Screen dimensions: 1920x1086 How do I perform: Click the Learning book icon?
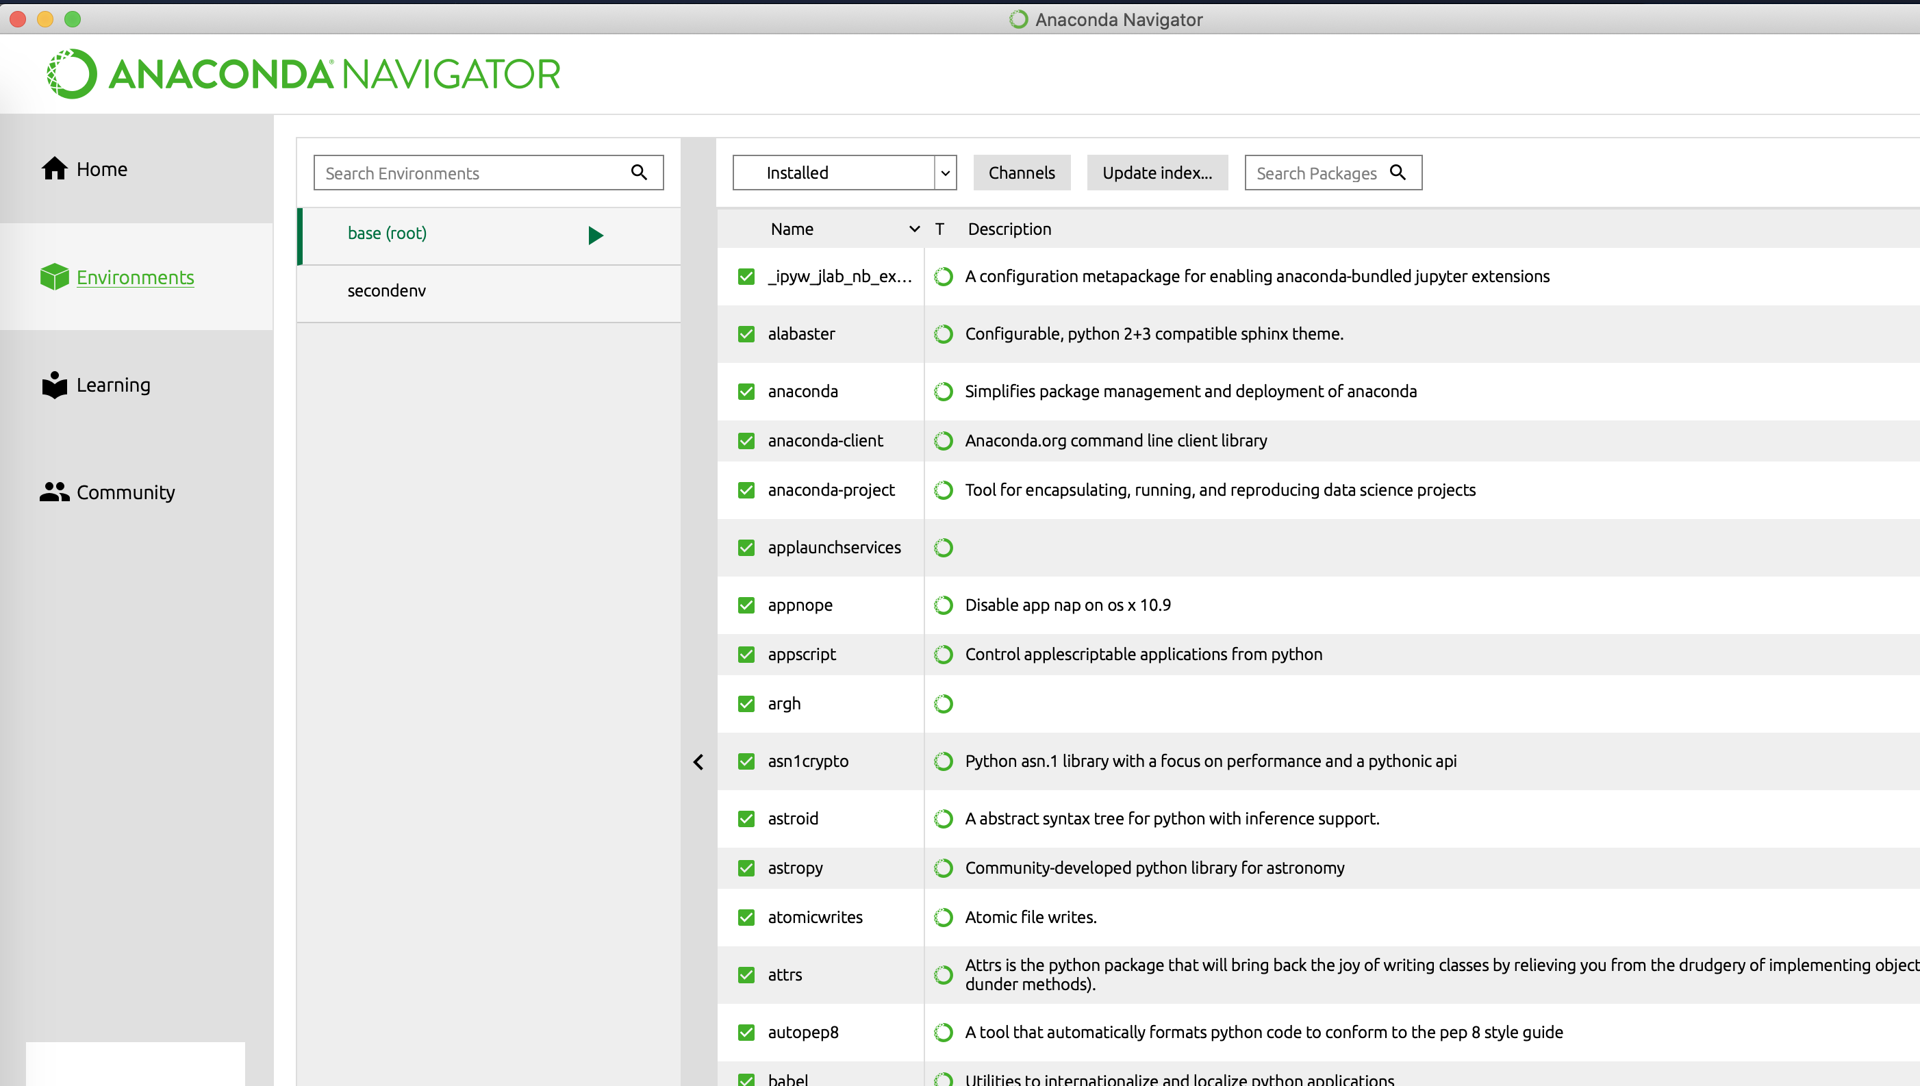tap(54, 385)
